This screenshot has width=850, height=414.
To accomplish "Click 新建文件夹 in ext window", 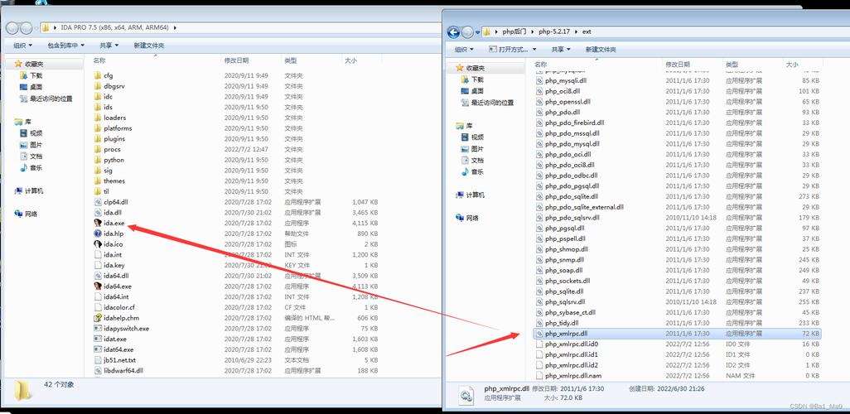I will (x=601, y=50).
